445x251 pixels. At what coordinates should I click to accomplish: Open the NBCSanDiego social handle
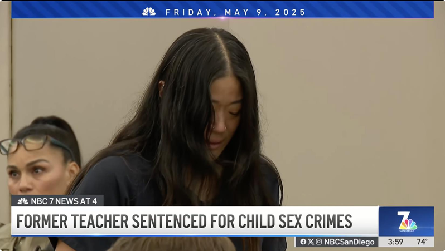pos(349,242)
